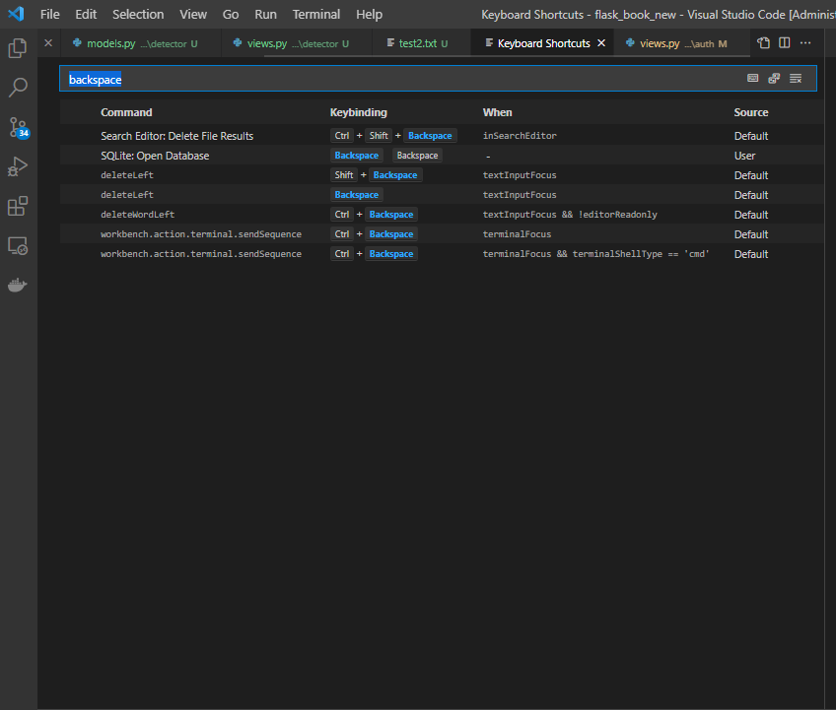Open the Source Control view with 34 changes
This screenshot has height=710, width=836.
click(x=17, y=128)
